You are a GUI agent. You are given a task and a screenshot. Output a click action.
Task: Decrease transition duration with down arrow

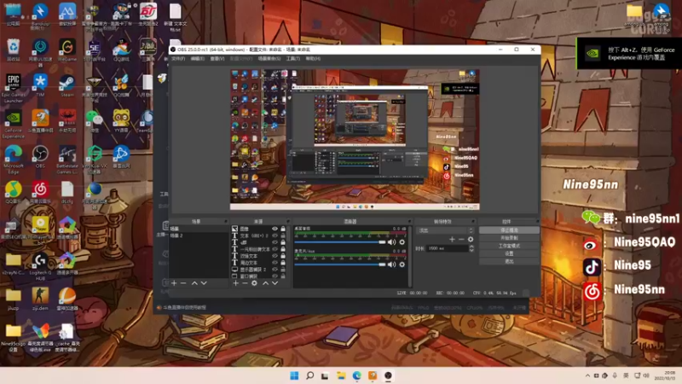click(x=471, y=250)
